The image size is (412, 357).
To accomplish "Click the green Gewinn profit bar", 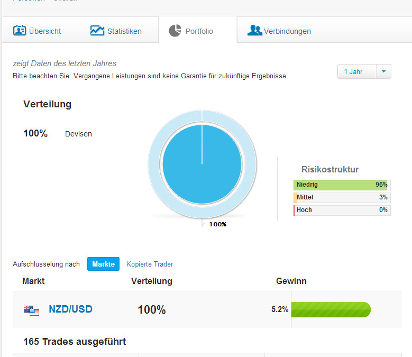I will [x=331, y=309].
